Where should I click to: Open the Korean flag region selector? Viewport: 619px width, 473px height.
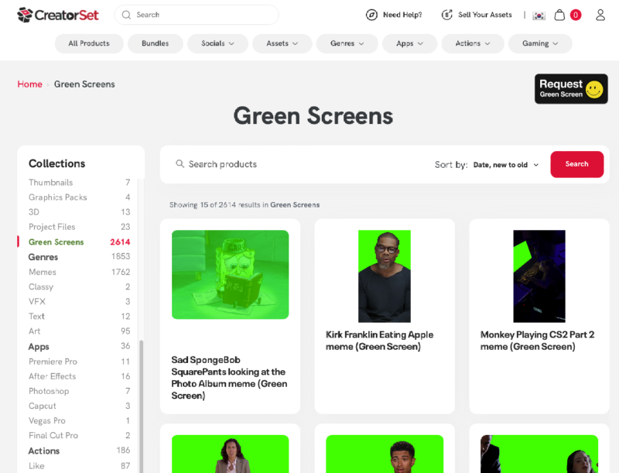[539, 15]
